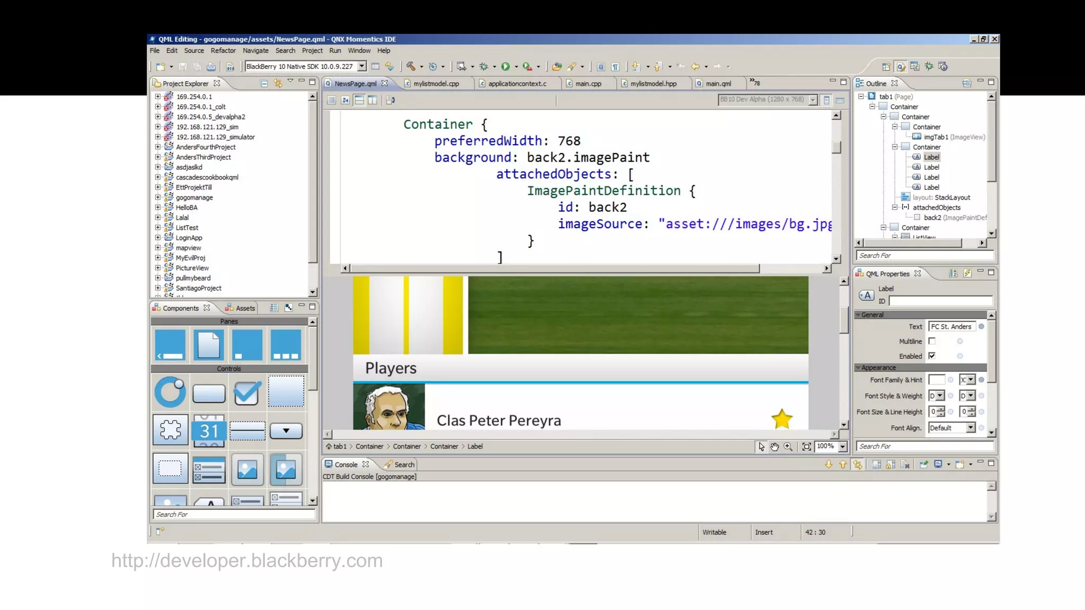Select the DateTimePicker 31 component
This screenshot has height=610, width=1085.
click(x=209, y=430)
